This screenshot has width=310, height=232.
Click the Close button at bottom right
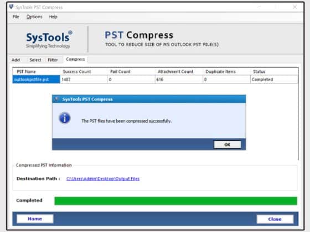coord(275,219)
